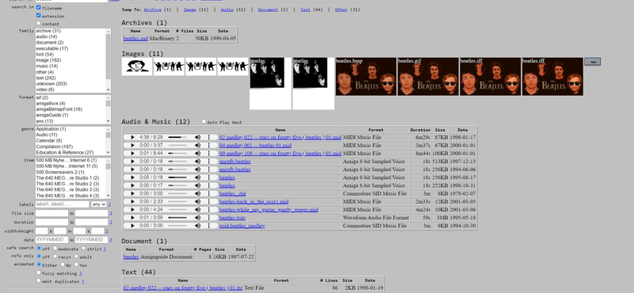This screenshot has width=634, height=293.
Task: Enable fuzzy matching
Action: 38,272
